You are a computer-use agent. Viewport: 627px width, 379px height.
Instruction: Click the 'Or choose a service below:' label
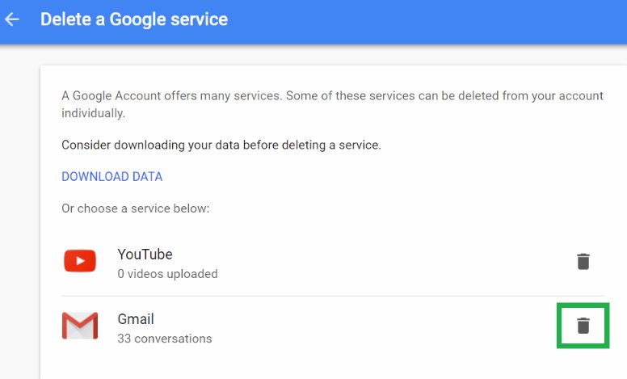pyautogui.click(x=136, y=208)
